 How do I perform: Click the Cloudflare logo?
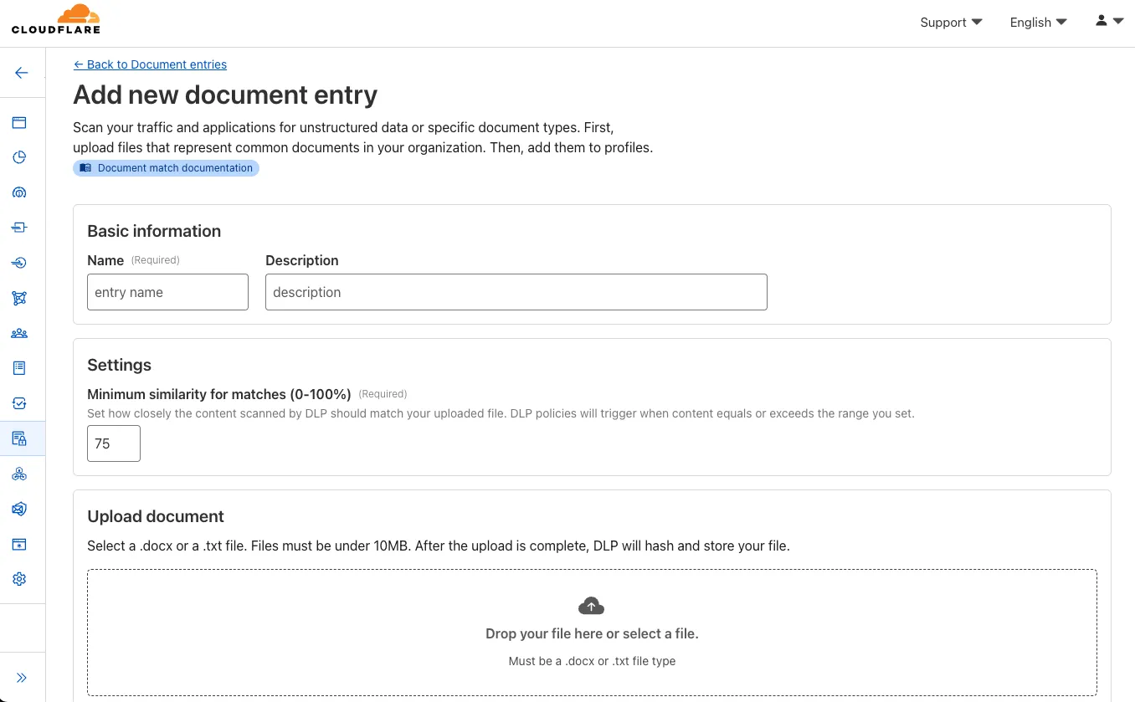[x=56, y=19]
